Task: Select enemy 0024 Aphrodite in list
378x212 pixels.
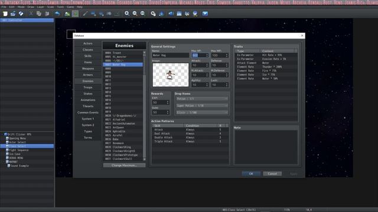Action: (123, 131)
